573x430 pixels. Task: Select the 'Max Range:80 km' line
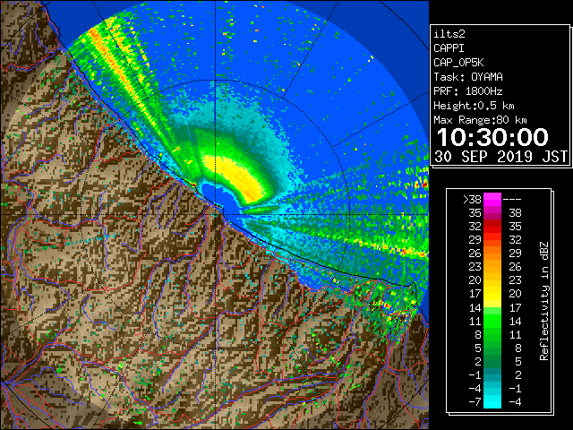(480, 120)
